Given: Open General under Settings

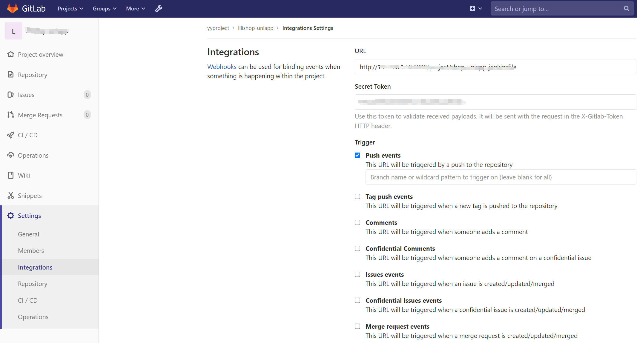Looking at the screenshot, I should pyautogui.click(x=28, y=234).
